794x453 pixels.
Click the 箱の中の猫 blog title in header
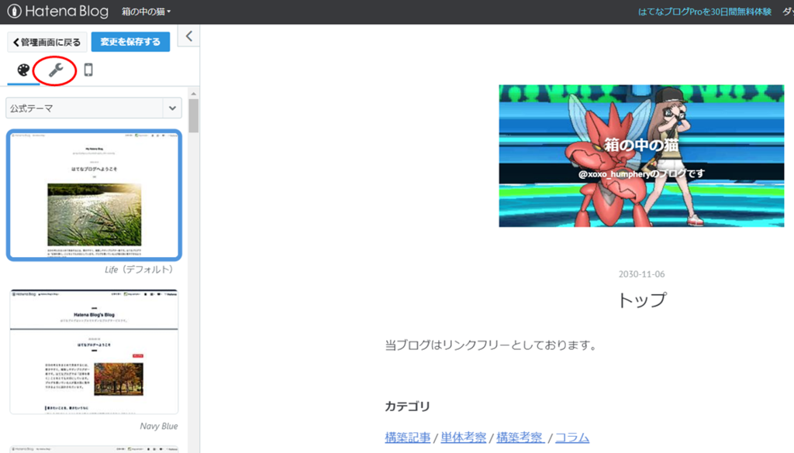point(641,145)
